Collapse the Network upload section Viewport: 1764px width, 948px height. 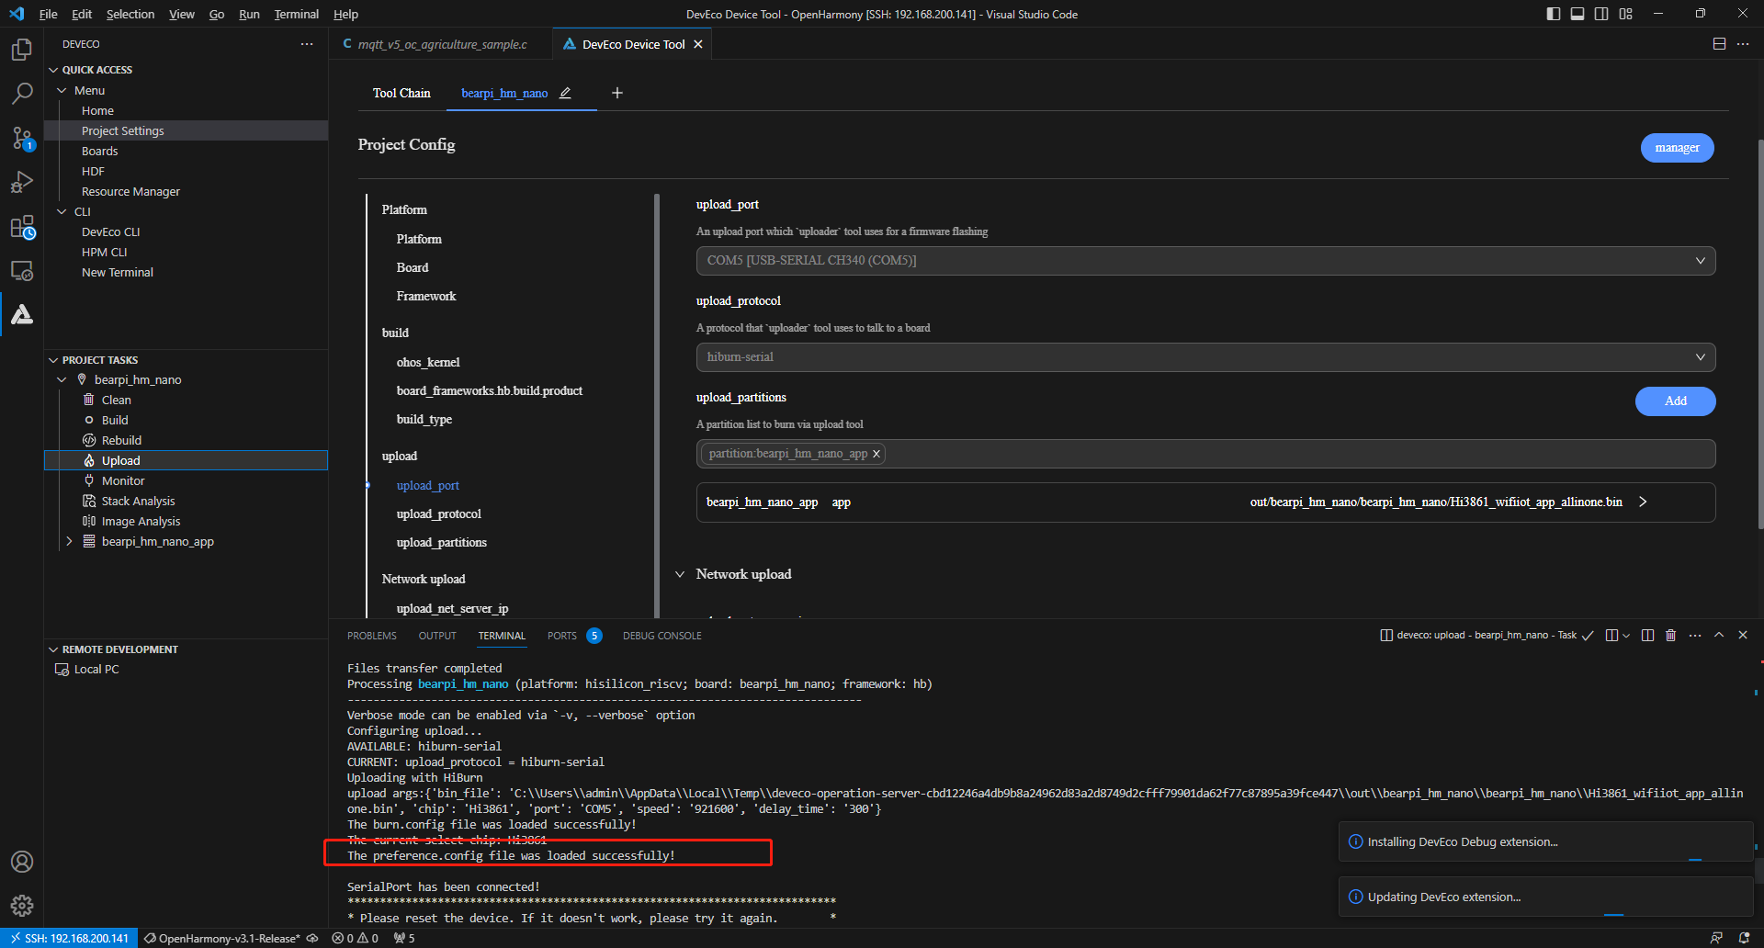680,574
